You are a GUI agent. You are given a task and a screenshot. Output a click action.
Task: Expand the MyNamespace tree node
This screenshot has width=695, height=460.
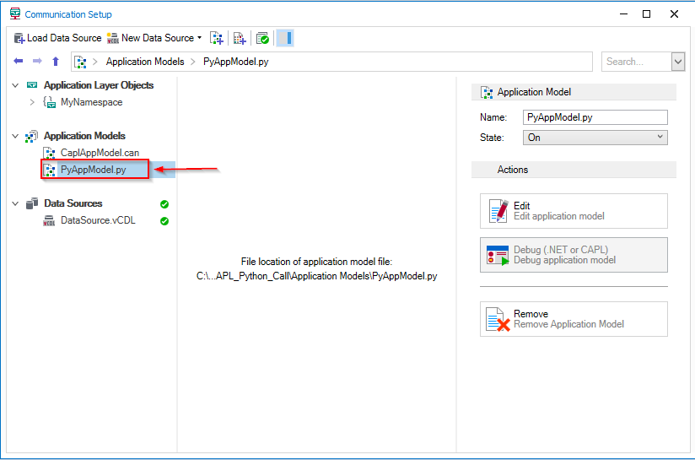(32, 102)
